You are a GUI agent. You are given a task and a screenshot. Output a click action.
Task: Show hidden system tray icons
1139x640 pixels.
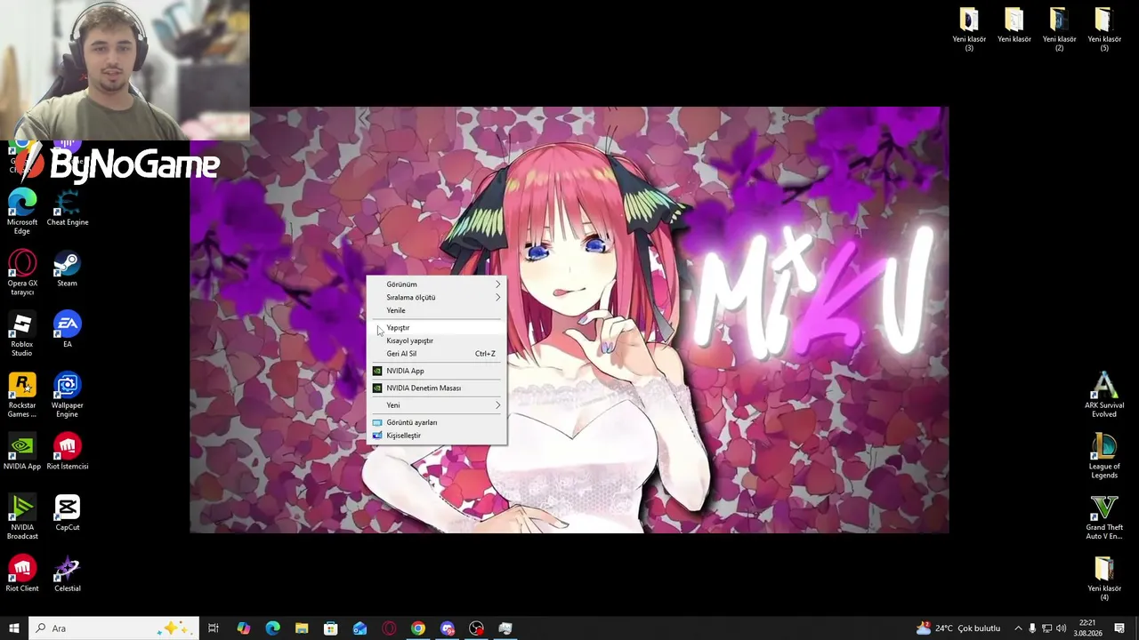[1018, 628]
